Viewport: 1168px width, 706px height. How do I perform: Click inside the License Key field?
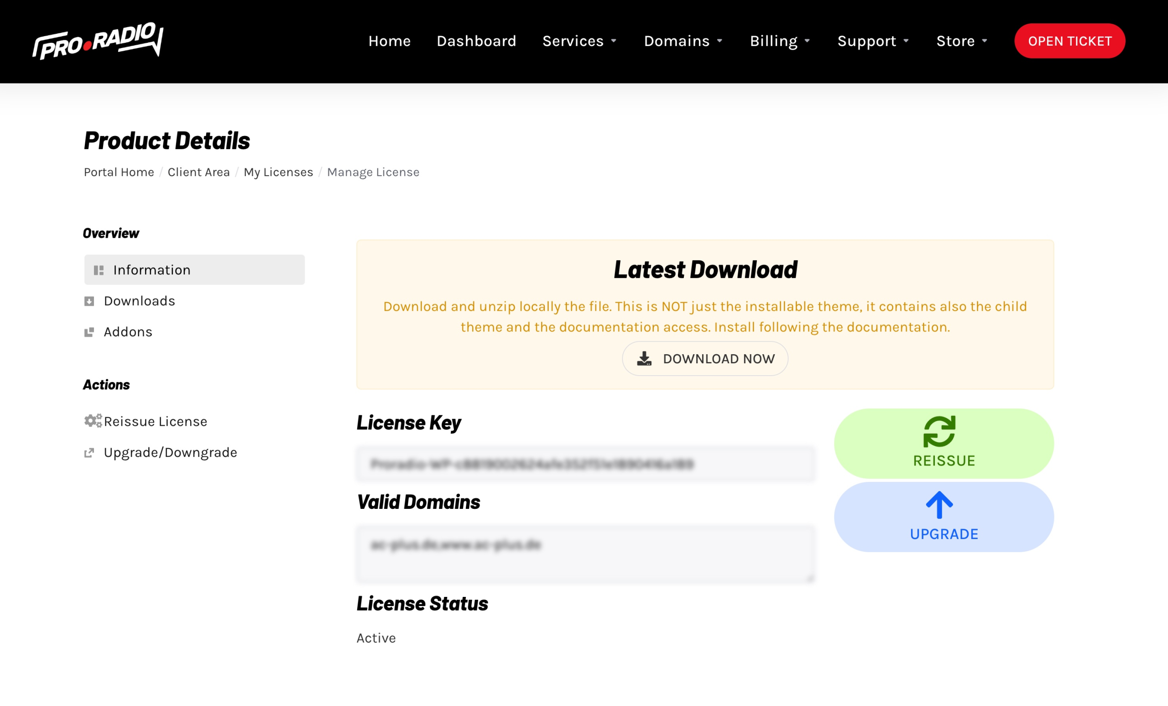click(x=585, y=464)
